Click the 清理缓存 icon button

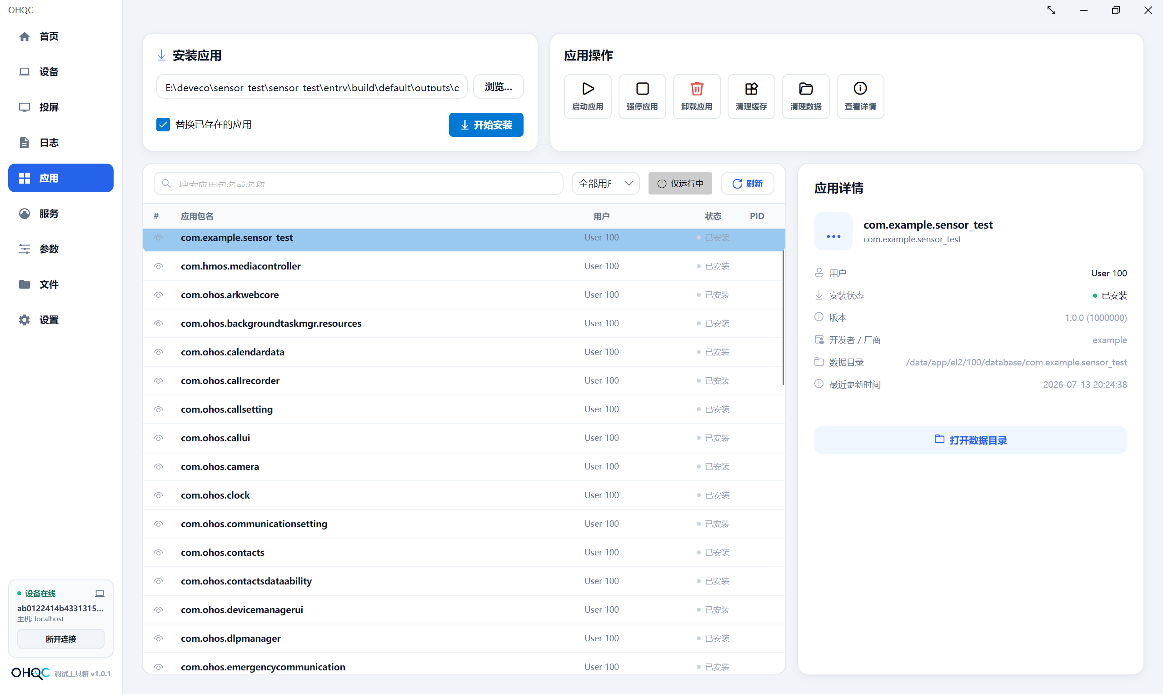tap(751, 96)
